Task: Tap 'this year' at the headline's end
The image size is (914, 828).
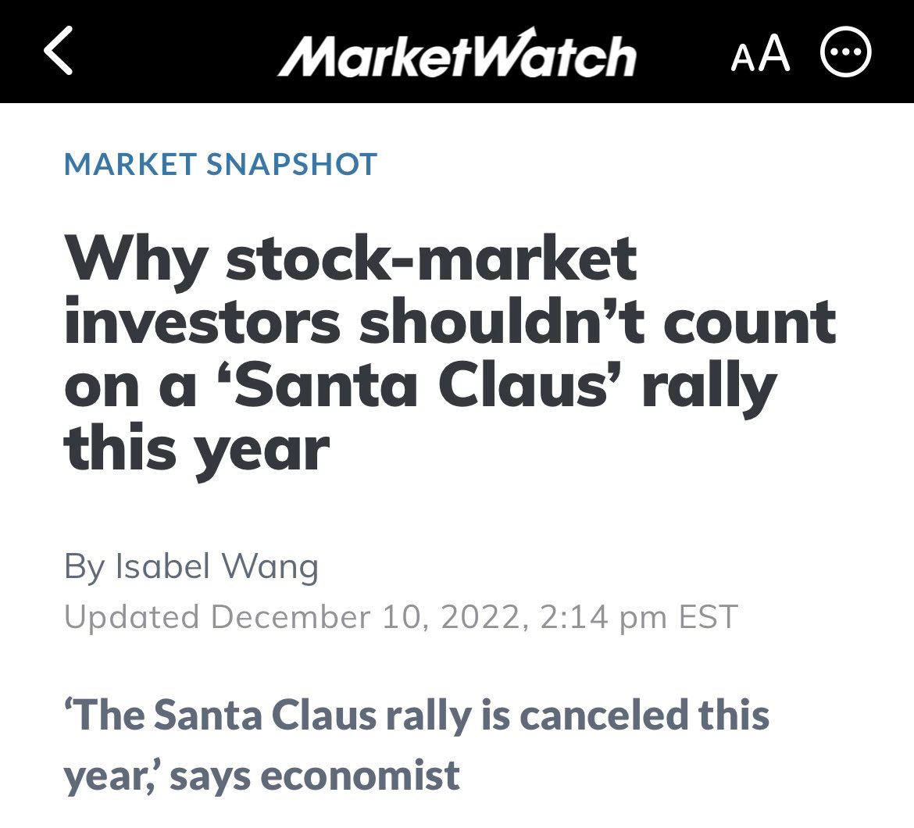Action: [x=197, y=451]
